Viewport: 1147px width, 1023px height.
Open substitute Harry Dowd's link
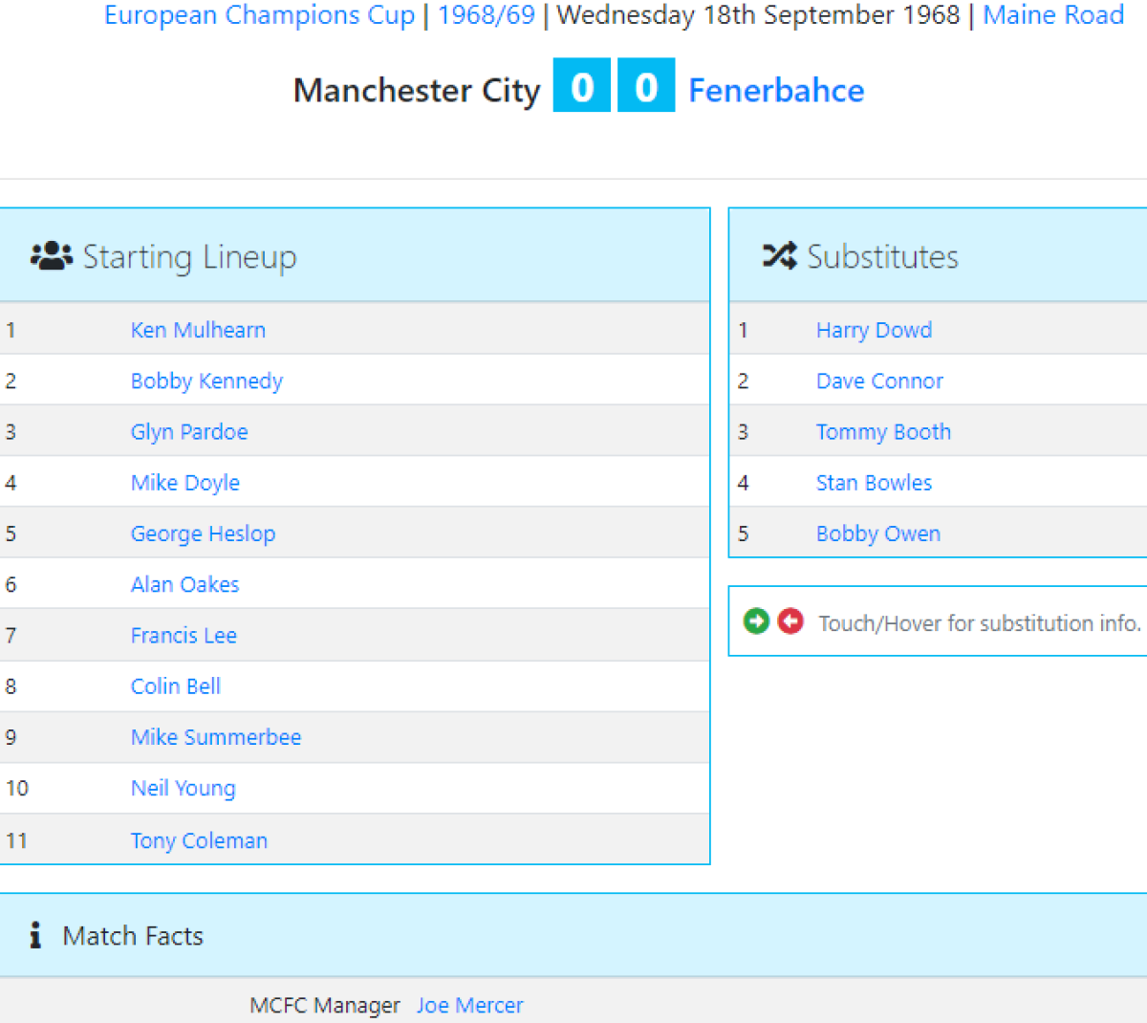click(x=874, y=330)
